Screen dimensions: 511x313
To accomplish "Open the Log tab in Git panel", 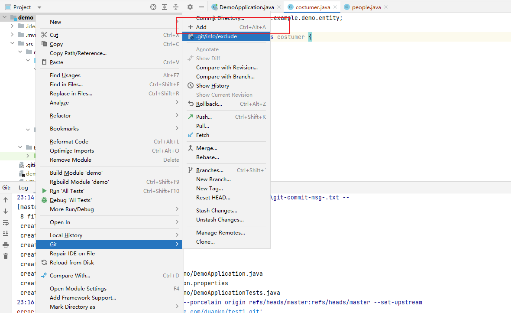I will pos(23,188).
